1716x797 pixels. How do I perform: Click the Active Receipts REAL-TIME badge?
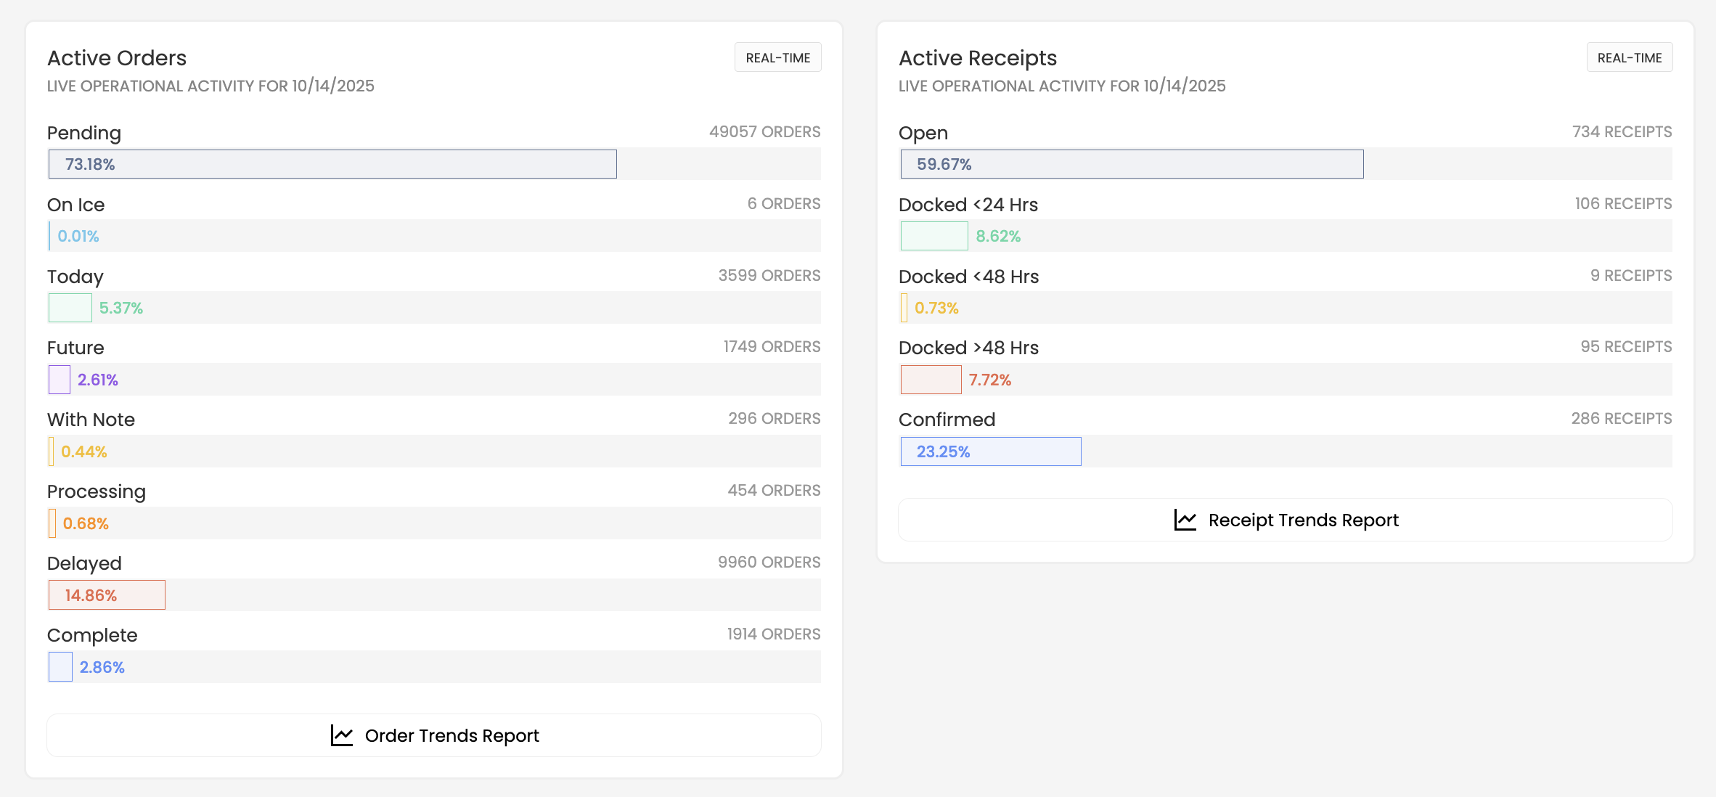pos(1629,58)
